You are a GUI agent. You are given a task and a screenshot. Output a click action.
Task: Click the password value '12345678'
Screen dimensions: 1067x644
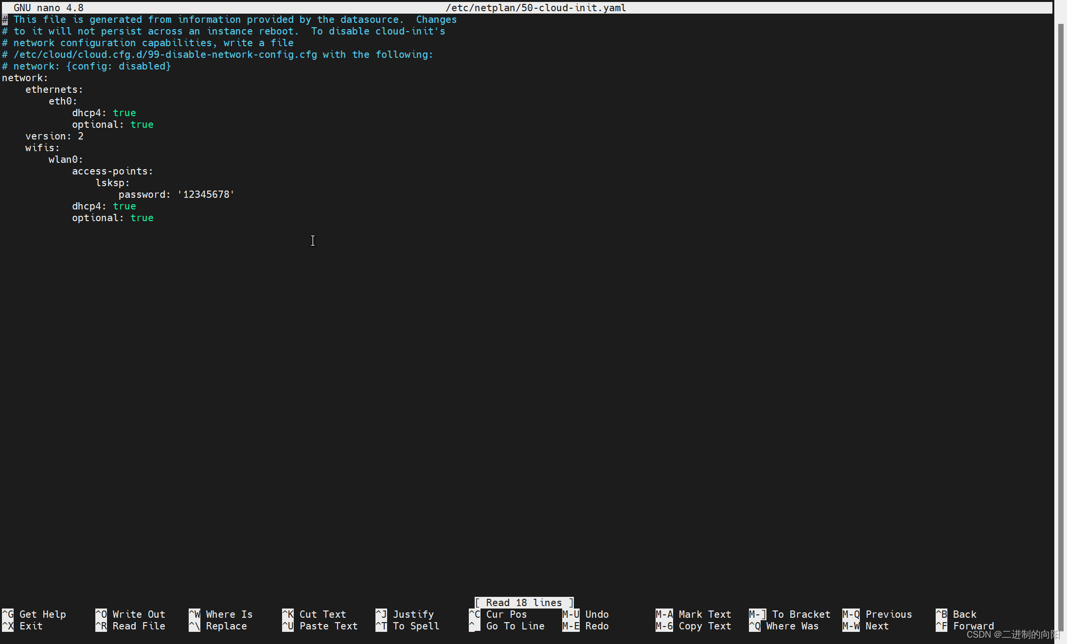tap(206, 194)
